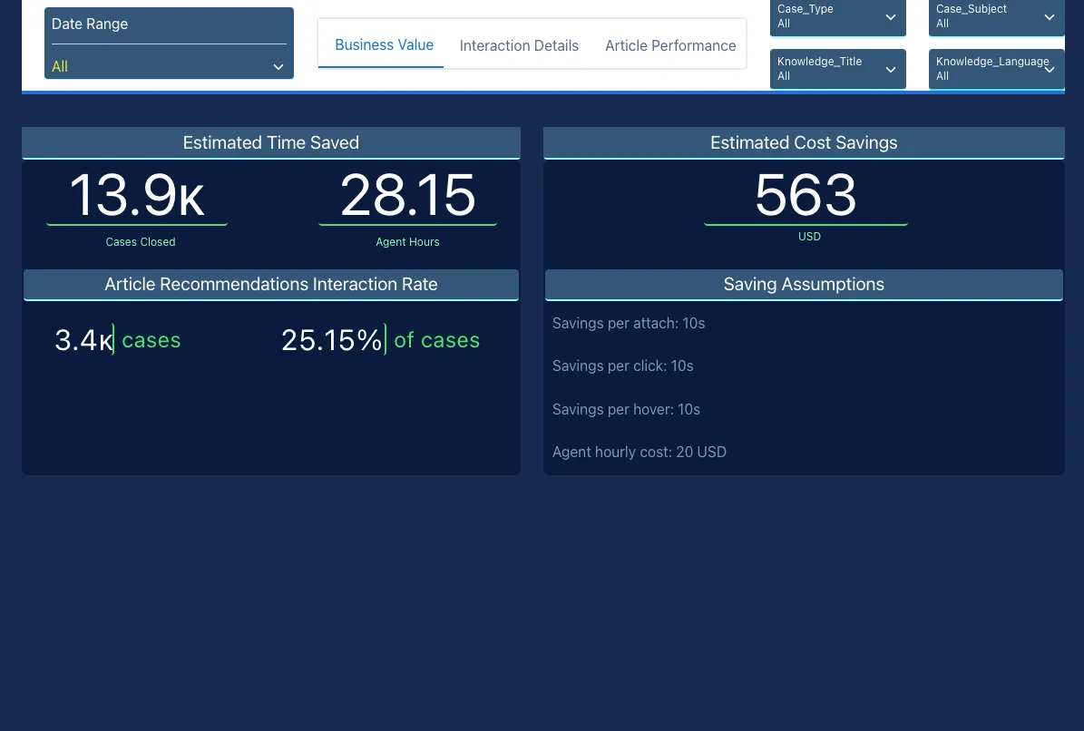Click the Agent Hours label

click(408, 242)
